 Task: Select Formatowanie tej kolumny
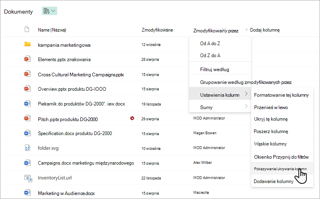[282, 95]
